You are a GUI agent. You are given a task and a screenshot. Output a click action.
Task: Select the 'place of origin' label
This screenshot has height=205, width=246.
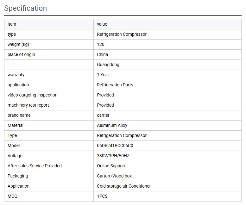pos(21,54)
